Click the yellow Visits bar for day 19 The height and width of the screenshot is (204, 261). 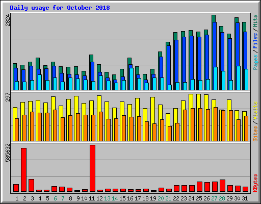[152, 110]
